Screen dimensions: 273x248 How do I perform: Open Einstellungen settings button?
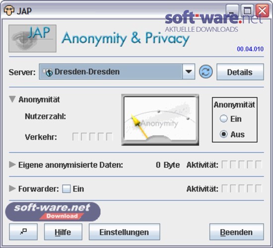click(x=124, y=232)
